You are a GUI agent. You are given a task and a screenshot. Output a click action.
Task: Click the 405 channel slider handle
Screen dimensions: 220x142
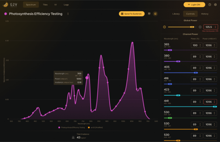[196, 73]
